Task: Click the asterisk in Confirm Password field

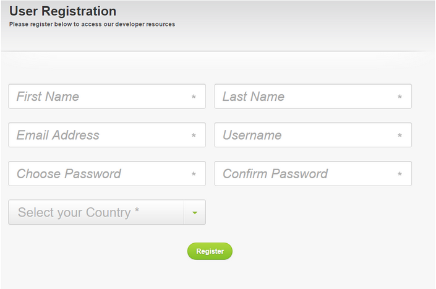Action: [x=400, y=174]
